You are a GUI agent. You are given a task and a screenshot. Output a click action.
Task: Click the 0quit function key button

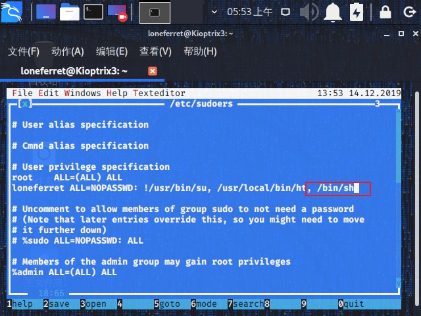351,304
